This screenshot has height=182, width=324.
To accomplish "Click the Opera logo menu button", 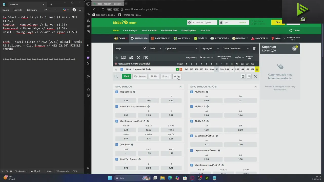I will pos(88,4).
